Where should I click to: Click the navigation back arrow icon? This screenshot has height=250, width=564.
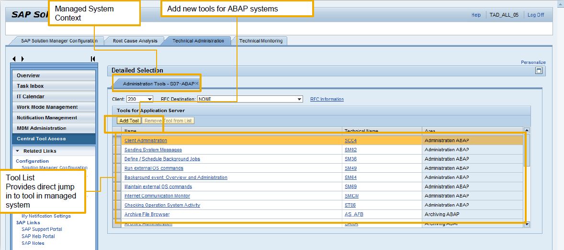point(14,59)
